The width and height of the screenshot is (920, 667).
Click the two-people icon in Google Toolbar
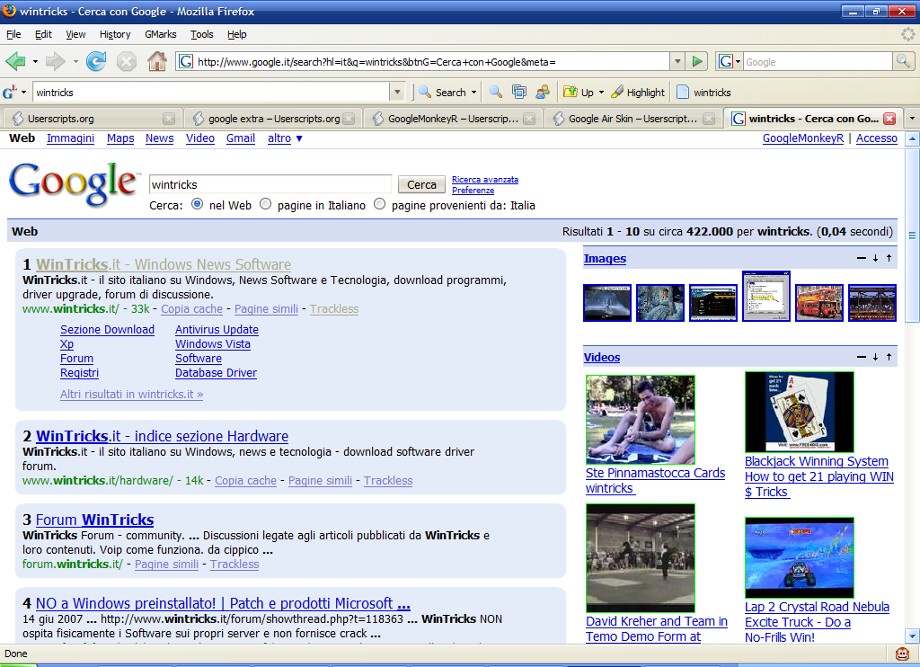click(543, 93)
